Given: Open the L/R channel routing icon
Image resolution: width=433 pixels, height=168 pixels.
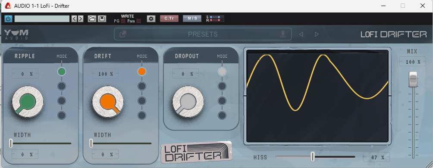Looking at the screenshot, I should [215, 19].
